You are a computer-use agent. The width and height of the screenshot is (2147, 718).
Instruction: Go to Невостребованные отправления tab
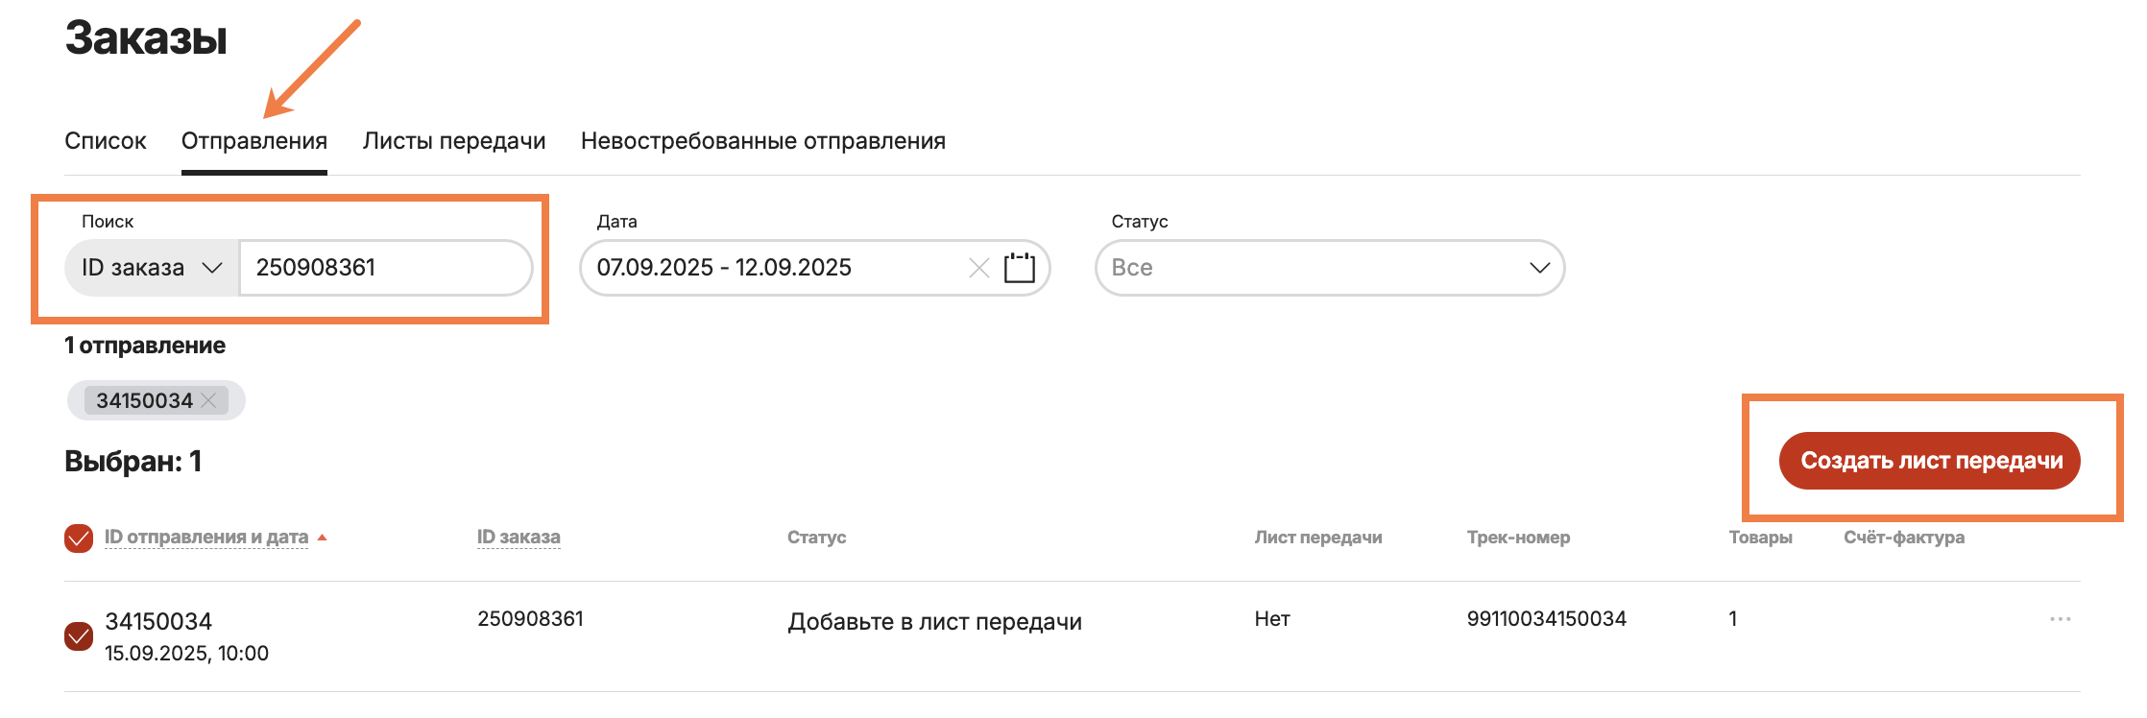(x=763, y=141)
